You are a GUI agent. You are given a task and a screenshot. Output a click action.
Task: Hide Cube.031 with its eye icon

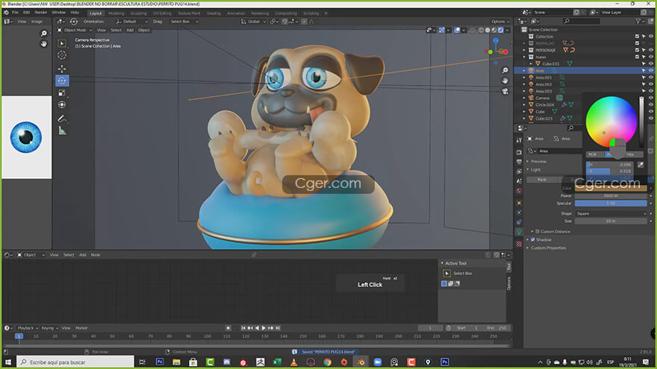pyautogui.click(x=651, y=63)
